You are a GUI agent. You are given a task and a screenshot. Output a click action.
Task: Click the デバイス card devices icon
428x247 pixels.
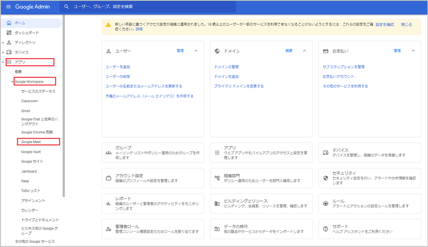tap(326, 153)
